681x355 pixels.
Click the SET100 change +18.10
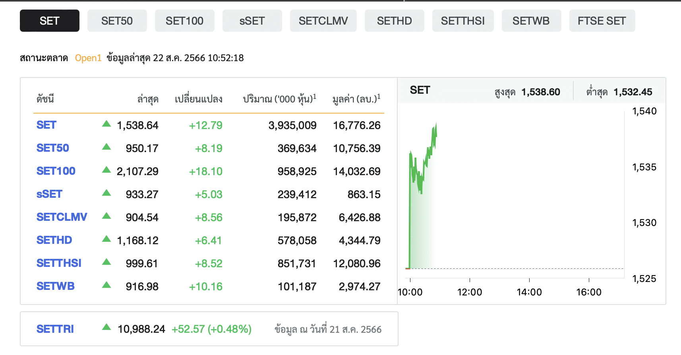pos(206,172)
